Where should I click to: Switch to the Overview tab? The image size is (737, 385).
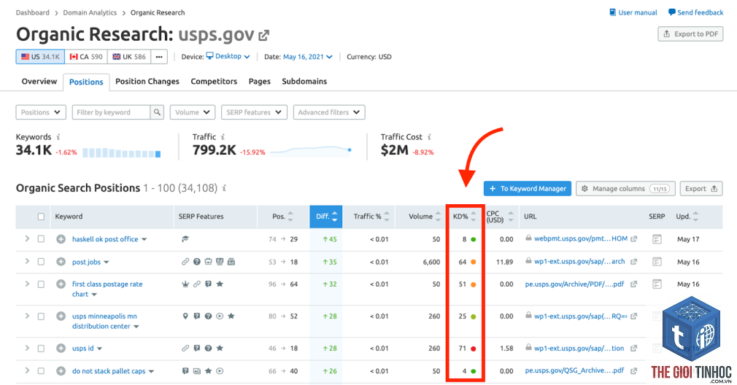(x=39, y=81)
